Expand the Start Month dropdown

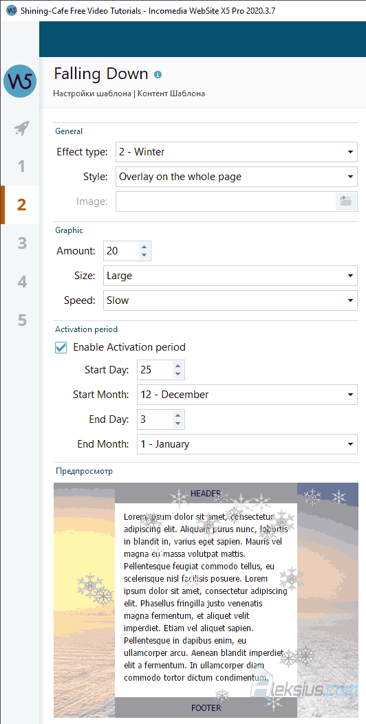click(247, 395)
